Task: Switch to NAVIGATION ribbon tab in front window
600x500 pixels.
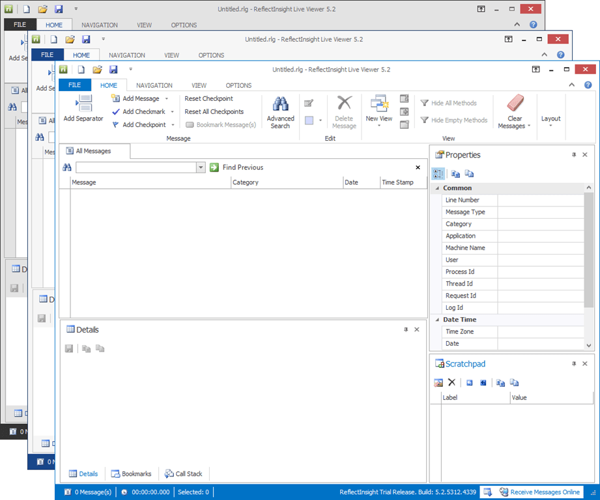Action: click(x=154, y=85)
